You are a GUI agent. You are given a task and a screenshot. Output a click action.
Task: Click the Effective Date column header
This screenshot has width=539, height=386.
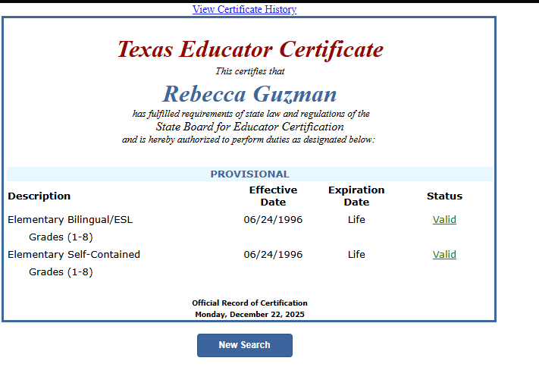273,196
